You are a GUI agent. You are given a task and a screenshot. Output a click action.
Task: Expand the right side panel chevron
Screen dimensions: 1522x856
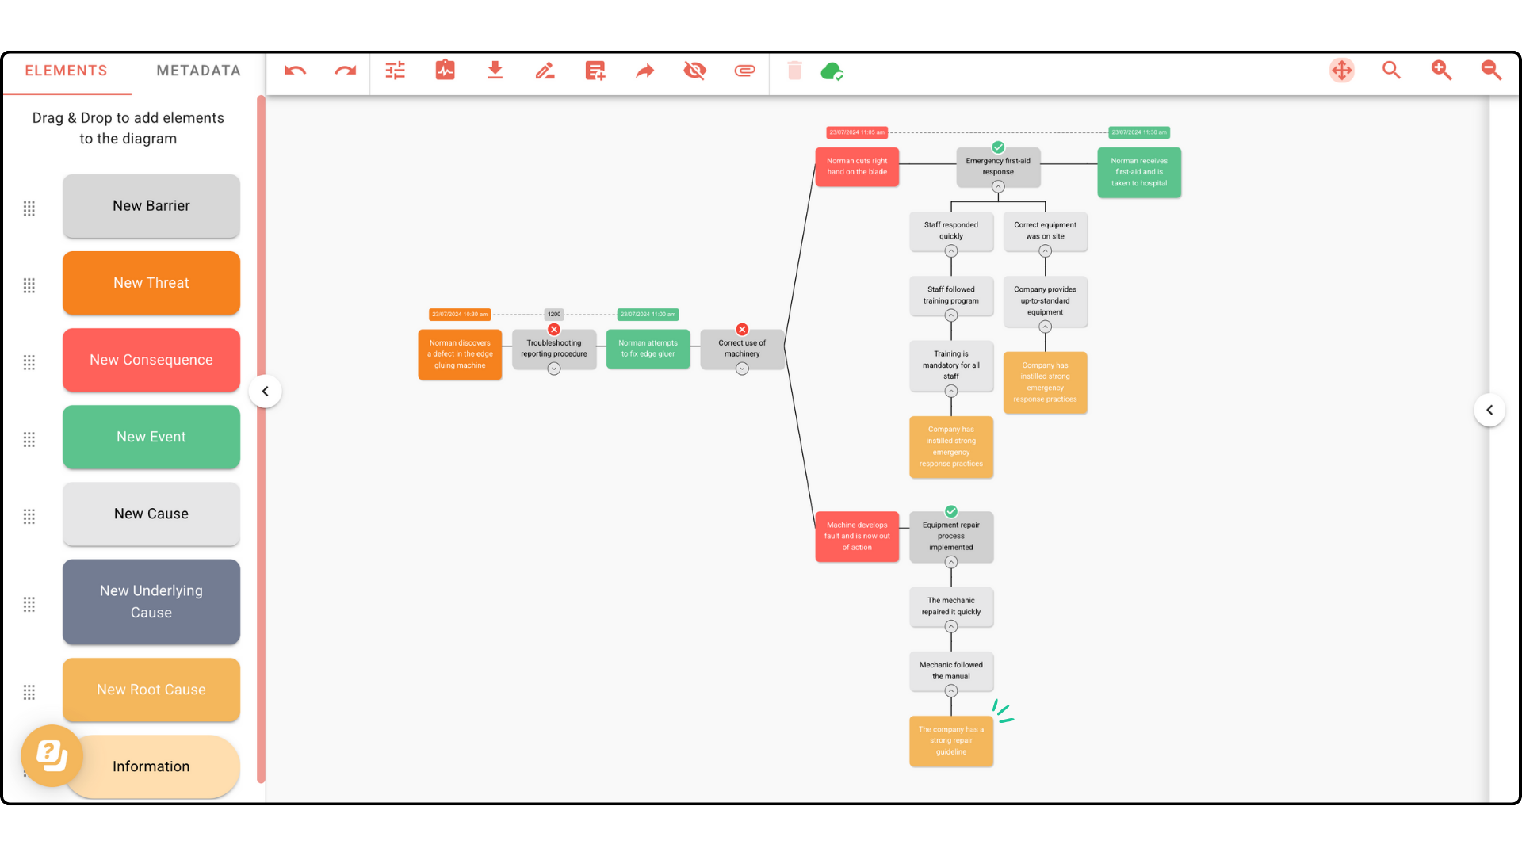click(x=1489, y=411)
